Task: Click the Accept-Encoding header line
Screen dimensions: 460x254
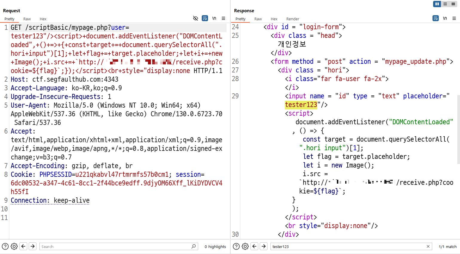Action: 72,166
